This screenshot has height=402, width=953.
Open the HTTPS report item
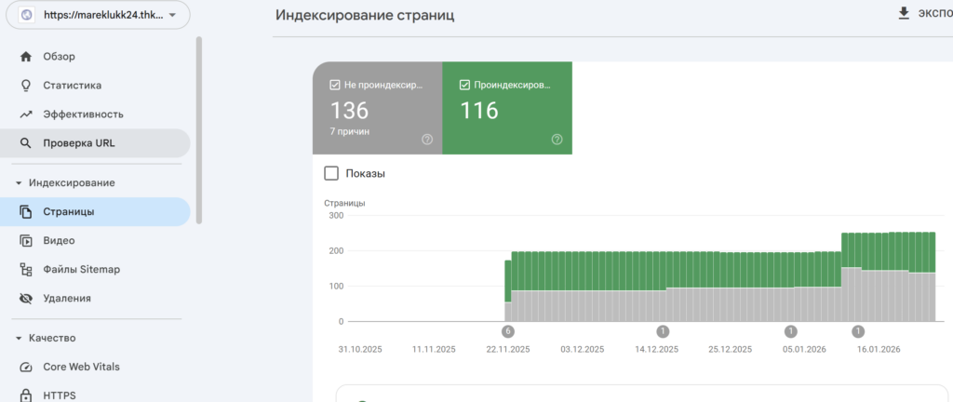[x=59, y=395]
